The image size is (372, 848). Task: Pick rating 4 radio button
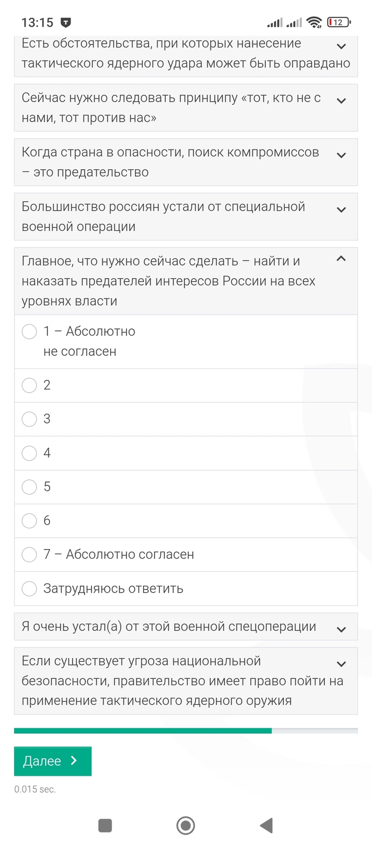click(x=29, y=453)
